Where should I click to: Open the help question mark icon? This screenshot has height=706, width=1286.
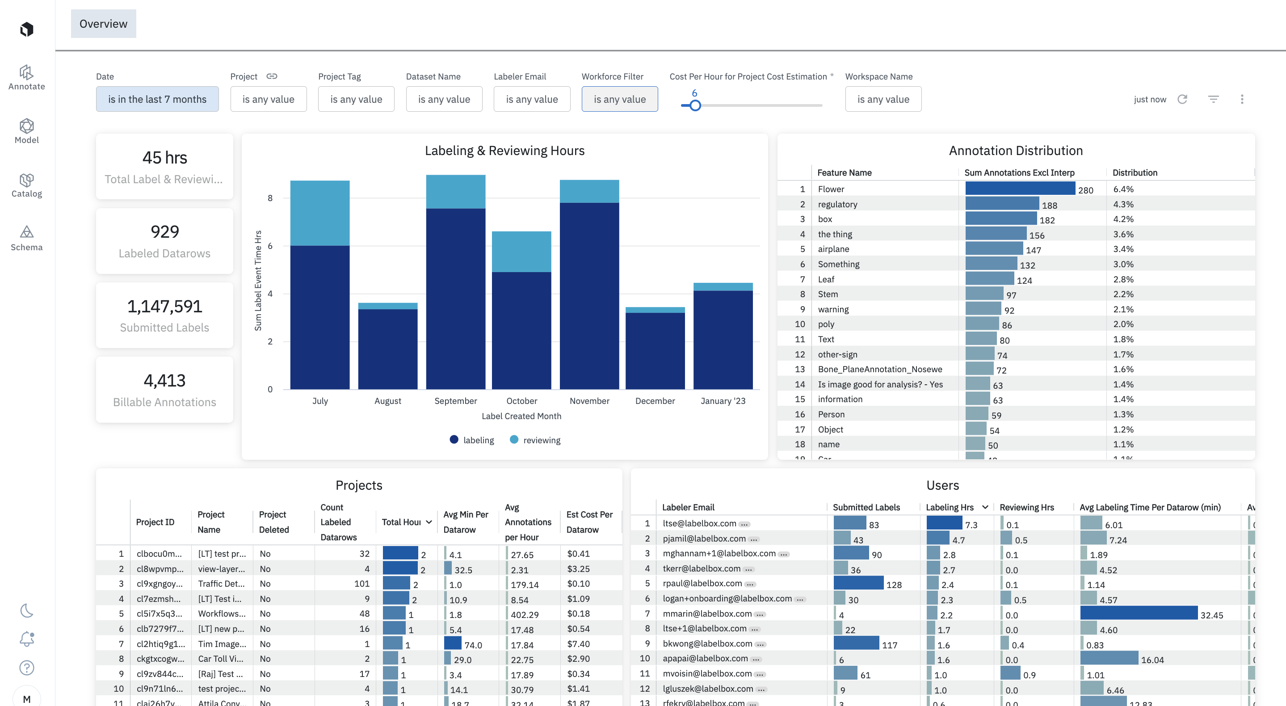pyautogui.click(x=26, y=668)
